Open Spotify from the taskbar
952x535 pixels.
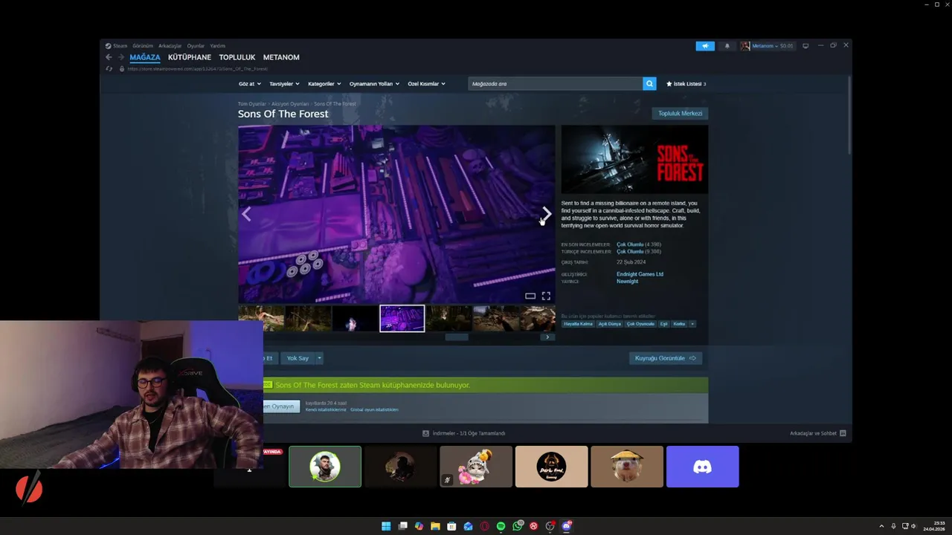501,526
